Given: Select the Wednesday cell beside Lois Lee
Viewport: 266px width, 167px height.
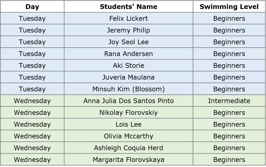Looking at the screenshot, I should point(32,124).
